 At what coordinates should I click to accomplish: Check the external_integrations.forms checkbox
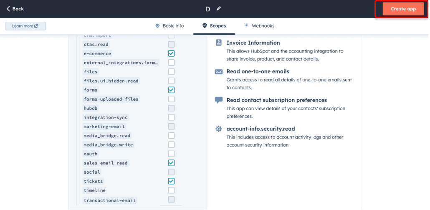[172, 63]
